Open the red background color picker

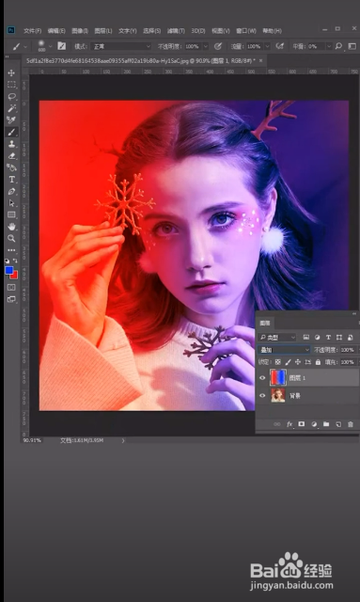(15, 276)
